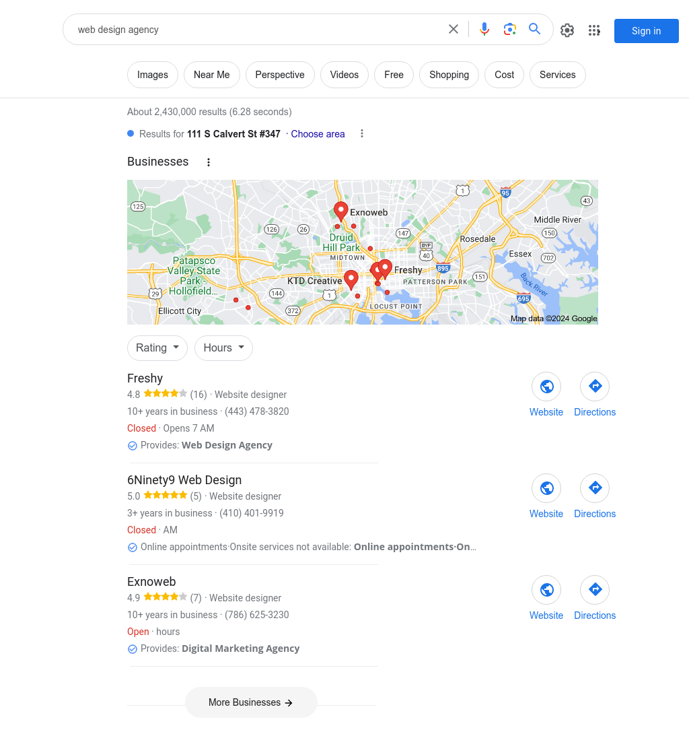Expand the Hours filter dropdown

[223, 347]
